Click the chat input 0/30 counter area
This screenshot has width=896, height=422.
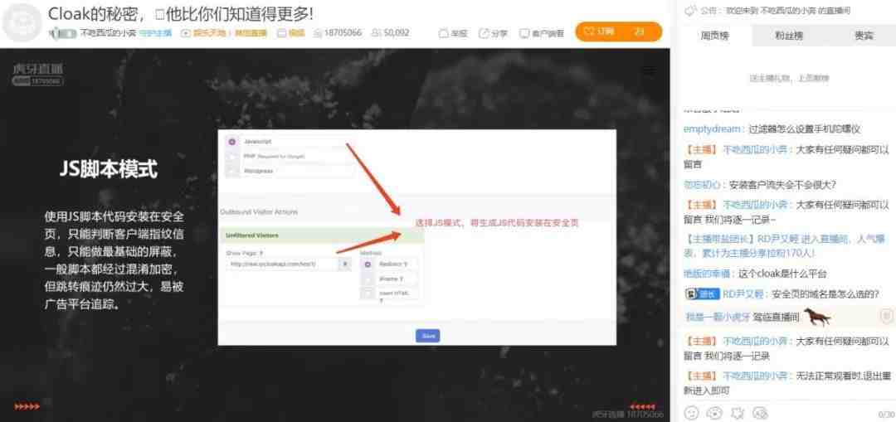(x=886, y=414)
